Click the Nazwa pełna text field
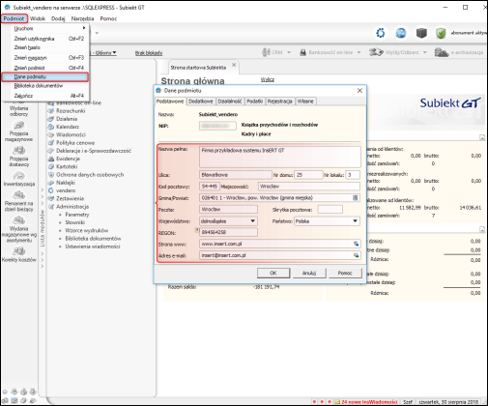The image size is (488, 406). tap(280, 157)
